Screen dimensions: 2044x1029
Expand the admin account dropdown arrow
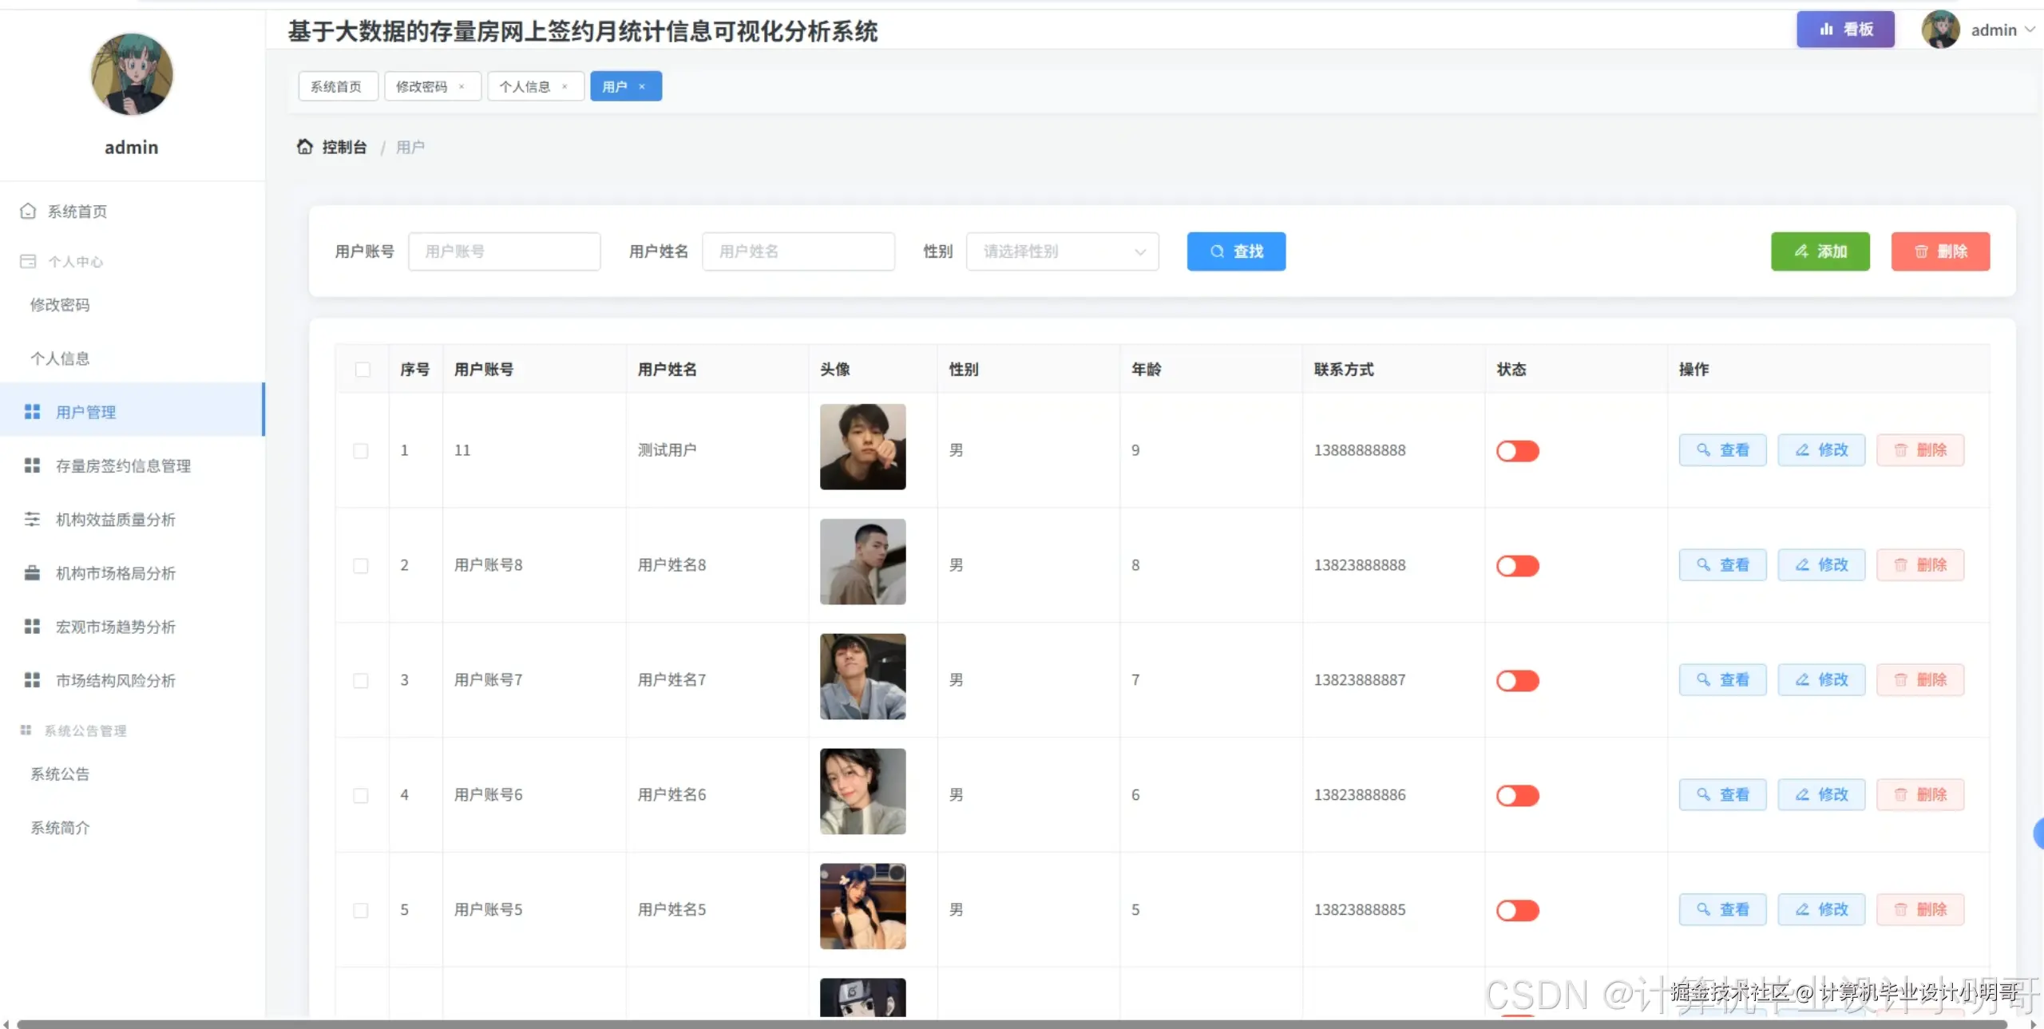pyautogui.click(x=2030, y=30)
